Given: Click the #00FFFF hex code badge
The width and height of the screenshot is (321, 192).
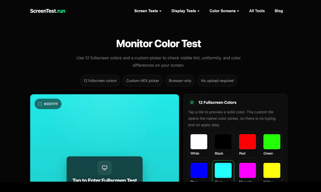Looking at the screenshot, I should point(48,104).
